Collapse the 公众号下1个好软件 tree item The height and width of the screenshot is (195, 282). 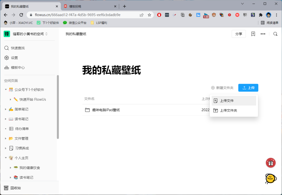(5, 90)
